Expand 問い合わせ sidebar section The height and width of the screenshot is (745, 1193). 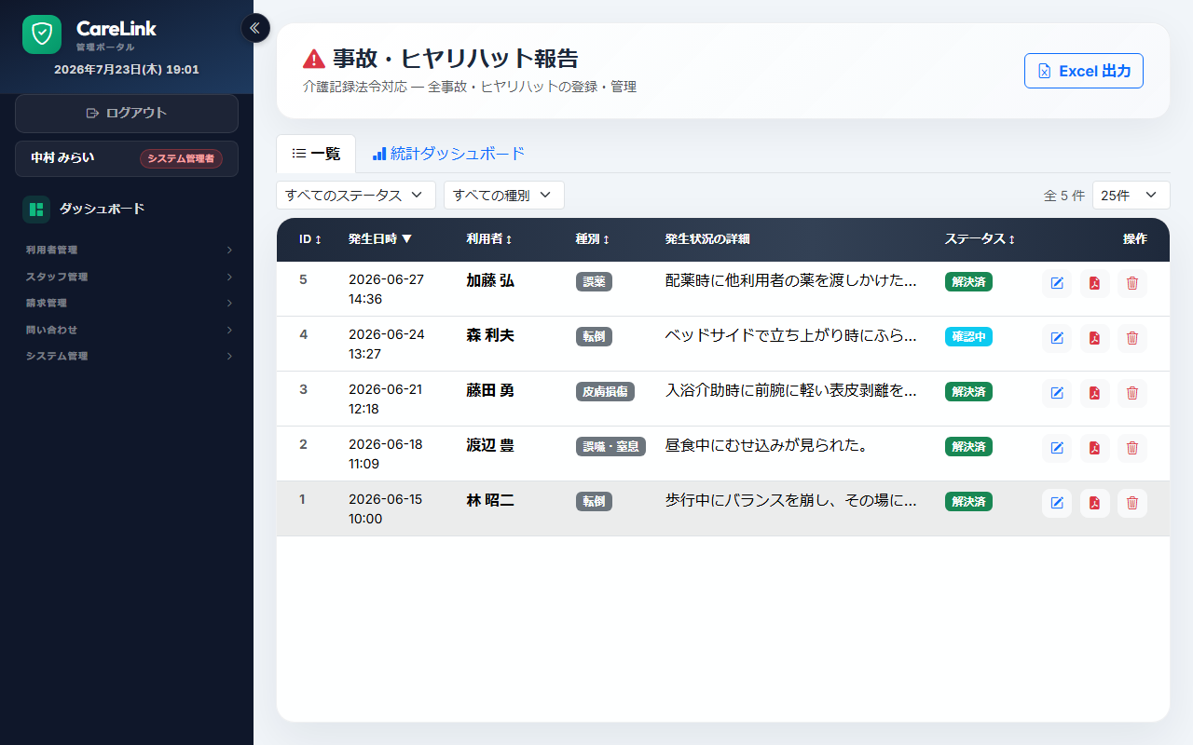coord(127,330)
